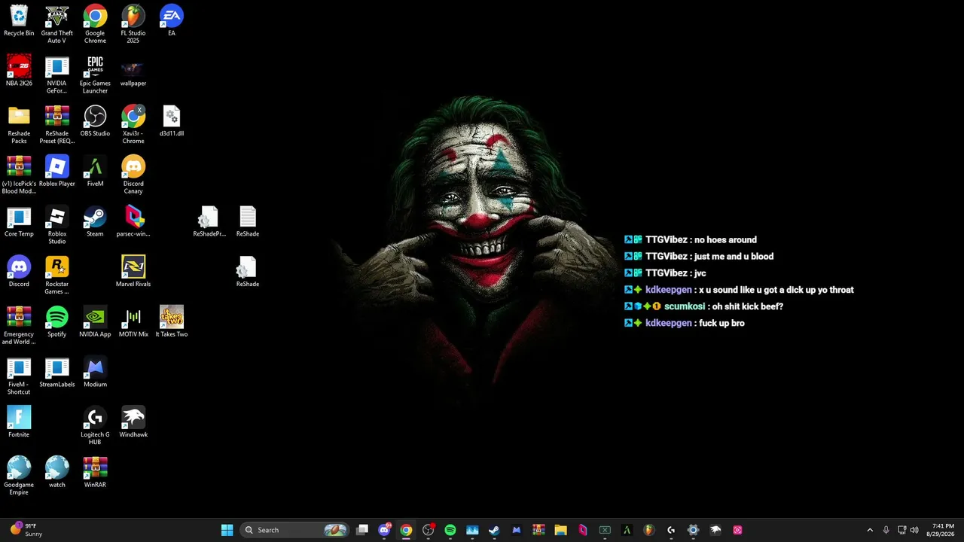Screen dimensions: 964x542
Task: Open the 91°F Sunny weather widget
Action: 26,530
